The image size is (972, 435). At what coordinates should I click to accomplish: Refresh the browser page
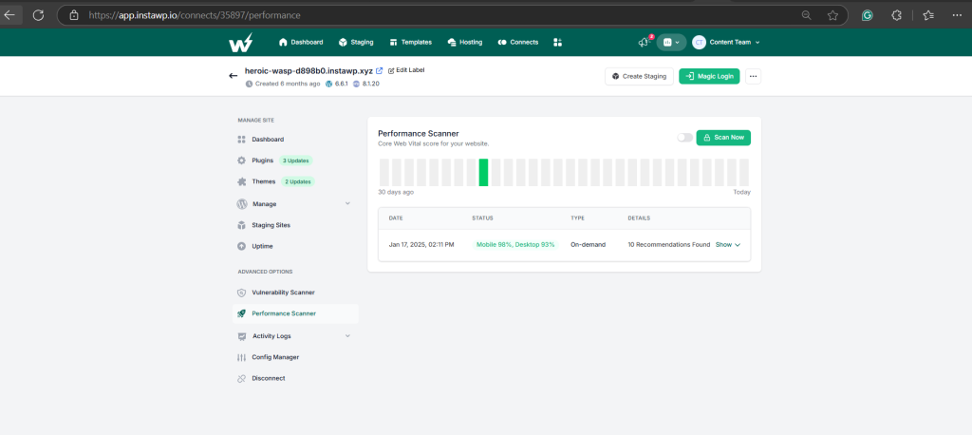pyautogui.click(x=38, y=15)
